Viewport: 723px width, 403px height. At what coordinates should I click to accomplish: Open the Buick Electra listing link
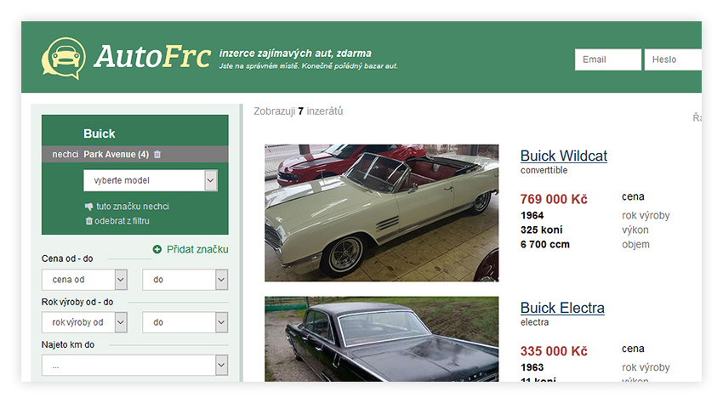562,308
